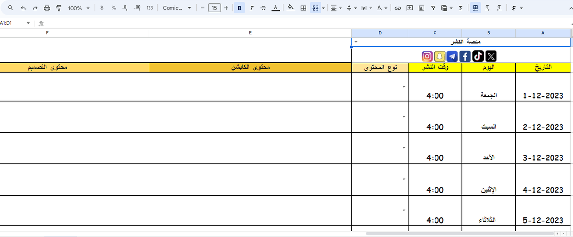Click the name box showing A1:D1
This screenshot has width=573, height=237.
coord(12,23)
